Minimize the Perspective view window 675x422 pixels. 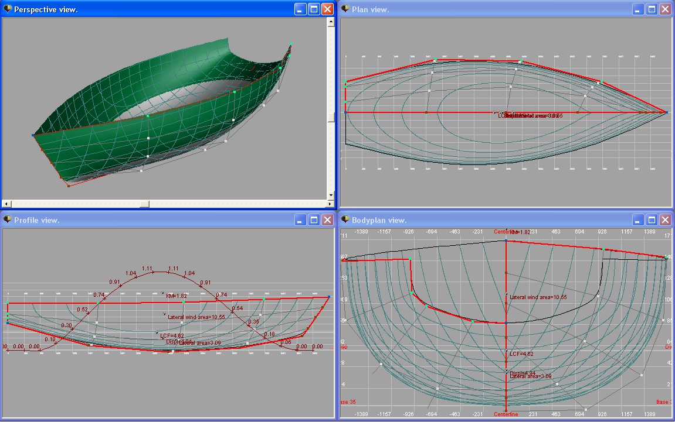pyautogui.click(x=300, y=9)
